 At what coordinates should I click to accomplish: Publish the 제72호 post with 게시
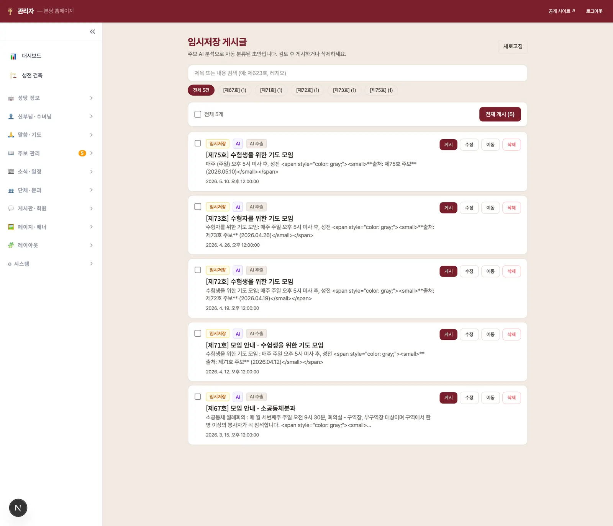(x=448, y=271)
